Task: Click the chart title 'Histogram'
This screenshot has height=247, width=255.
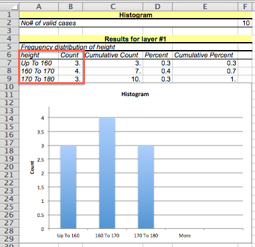Action: [135, 94]
